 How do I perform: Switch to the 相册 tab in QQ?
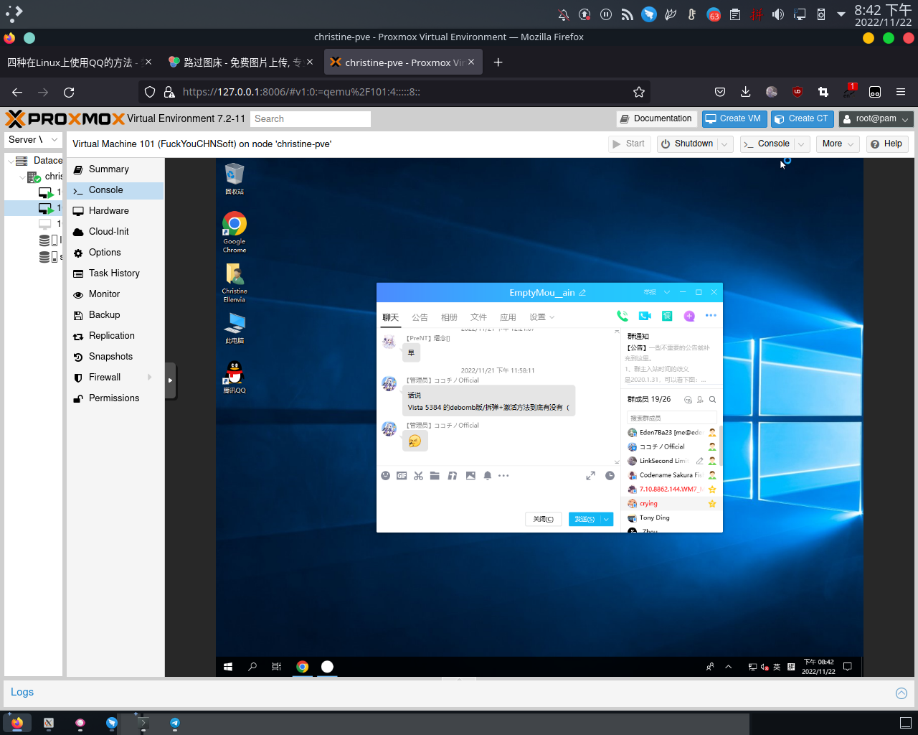pos(449,317)
